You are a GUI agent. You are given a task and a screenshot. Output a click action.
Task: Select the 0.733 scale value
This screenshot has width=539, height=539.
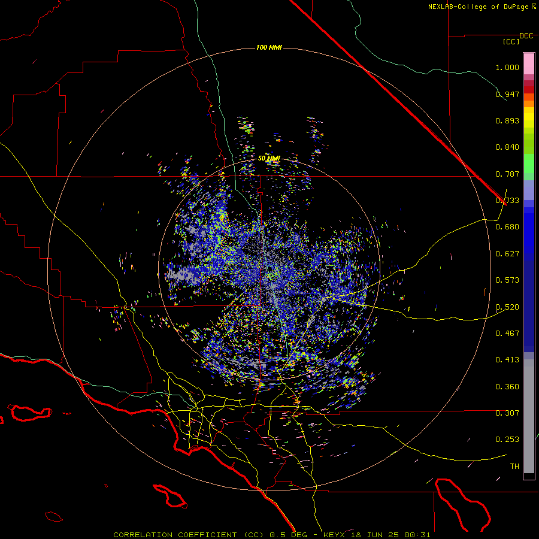(x=507, y=201)
